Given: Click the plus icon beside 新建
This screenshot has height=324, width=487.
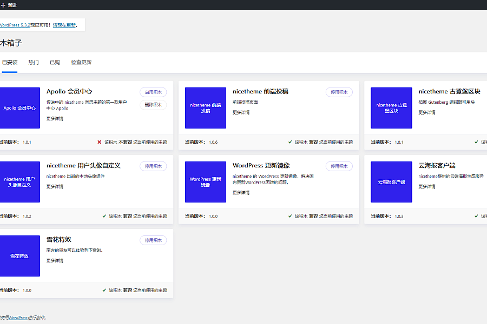Looking at the screenshot, I should pos(3,5).
